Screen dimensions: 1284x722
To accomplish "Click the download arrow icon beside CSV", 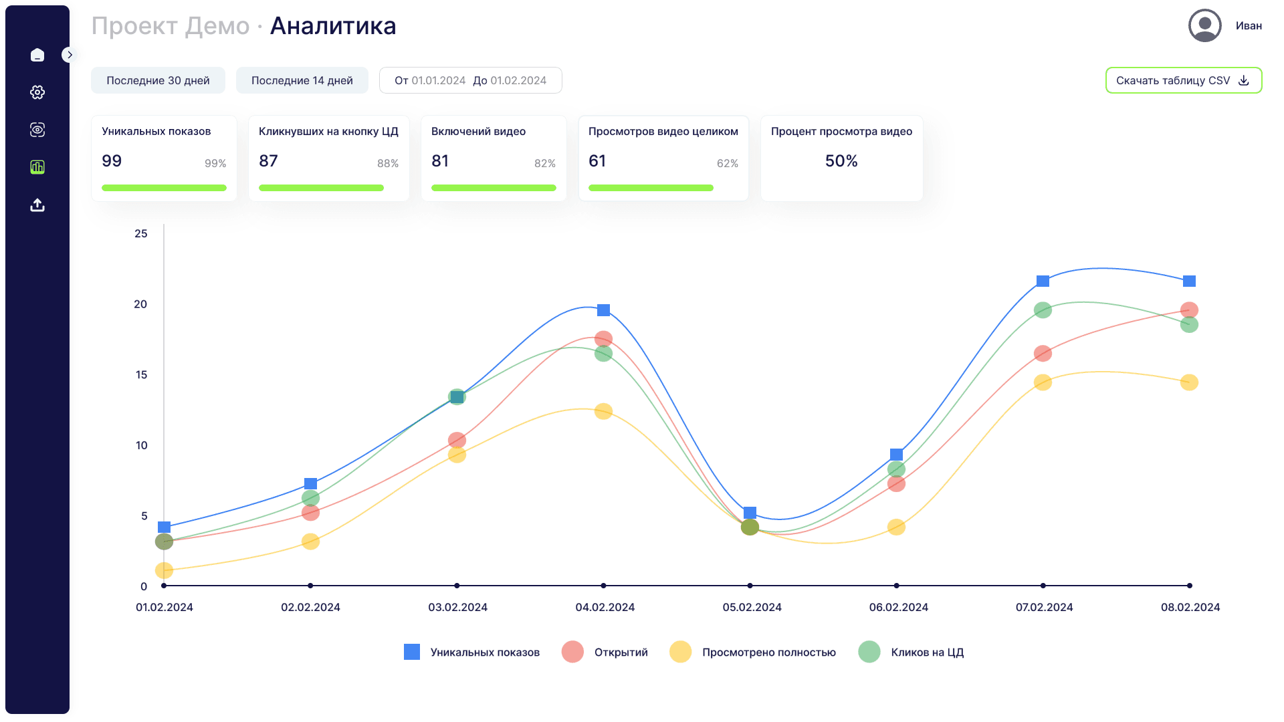I will [x=1244, y=80].
